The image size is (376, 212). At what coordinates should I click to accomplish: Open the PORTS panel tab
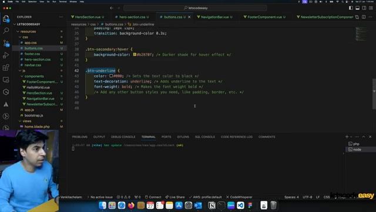coord(166,137)
